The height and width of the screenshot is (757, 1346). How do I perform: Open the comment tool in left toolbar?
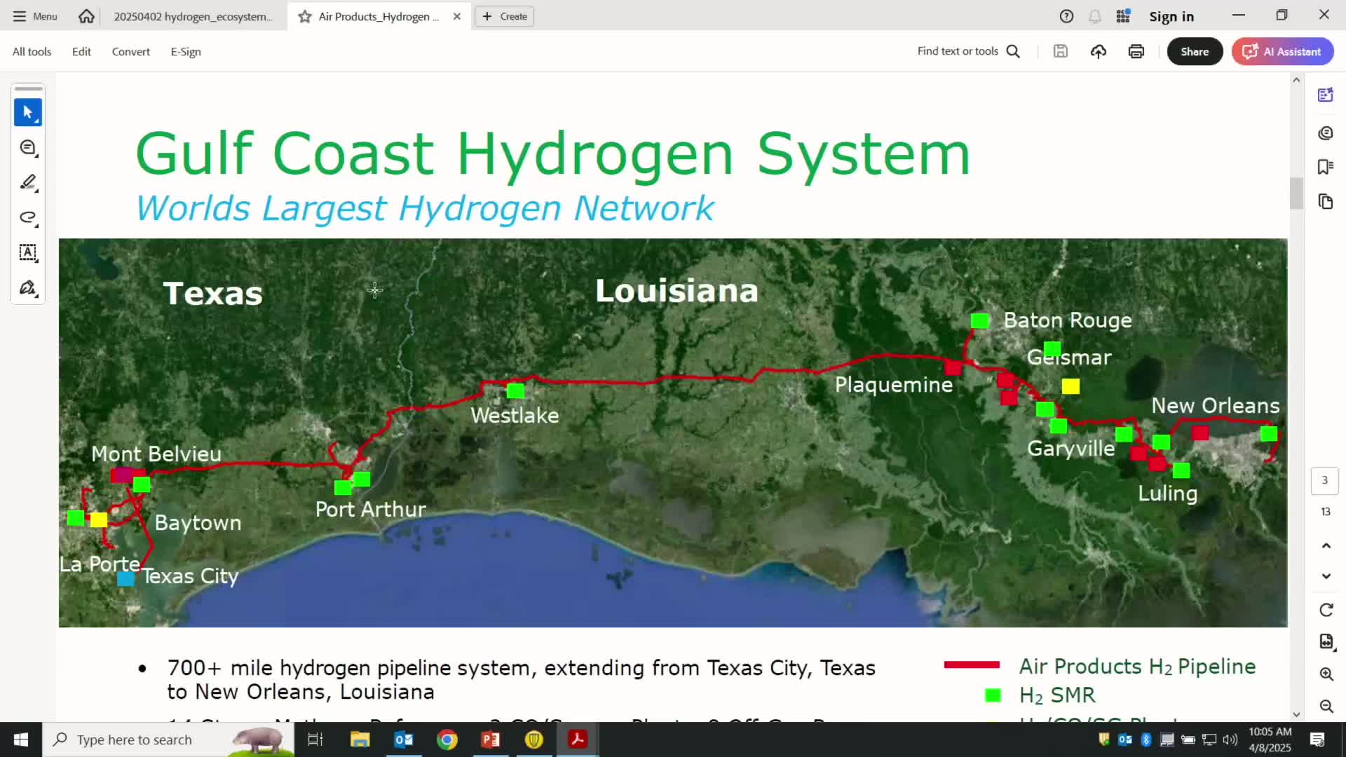pyautogui.click(x=27, y=147)
